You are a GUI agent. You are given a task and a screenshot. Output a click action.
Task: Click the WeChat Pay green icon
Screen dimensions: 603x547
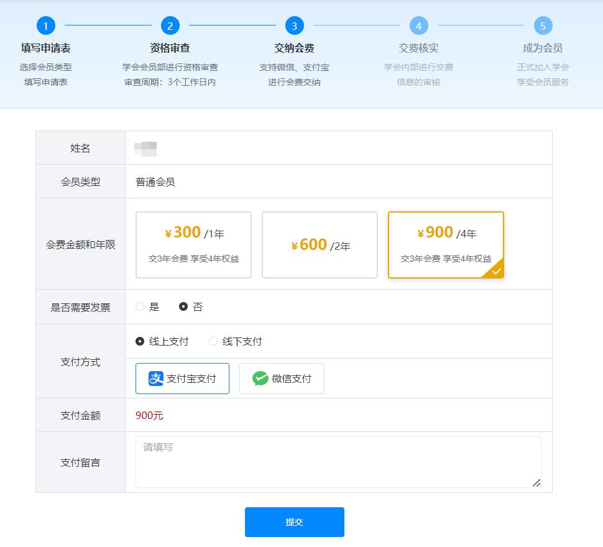tap(260, 379)
